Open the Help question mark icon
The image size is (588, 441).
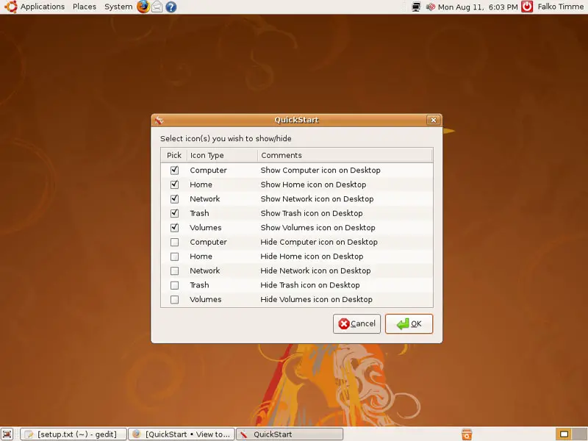tap(171, 7)
